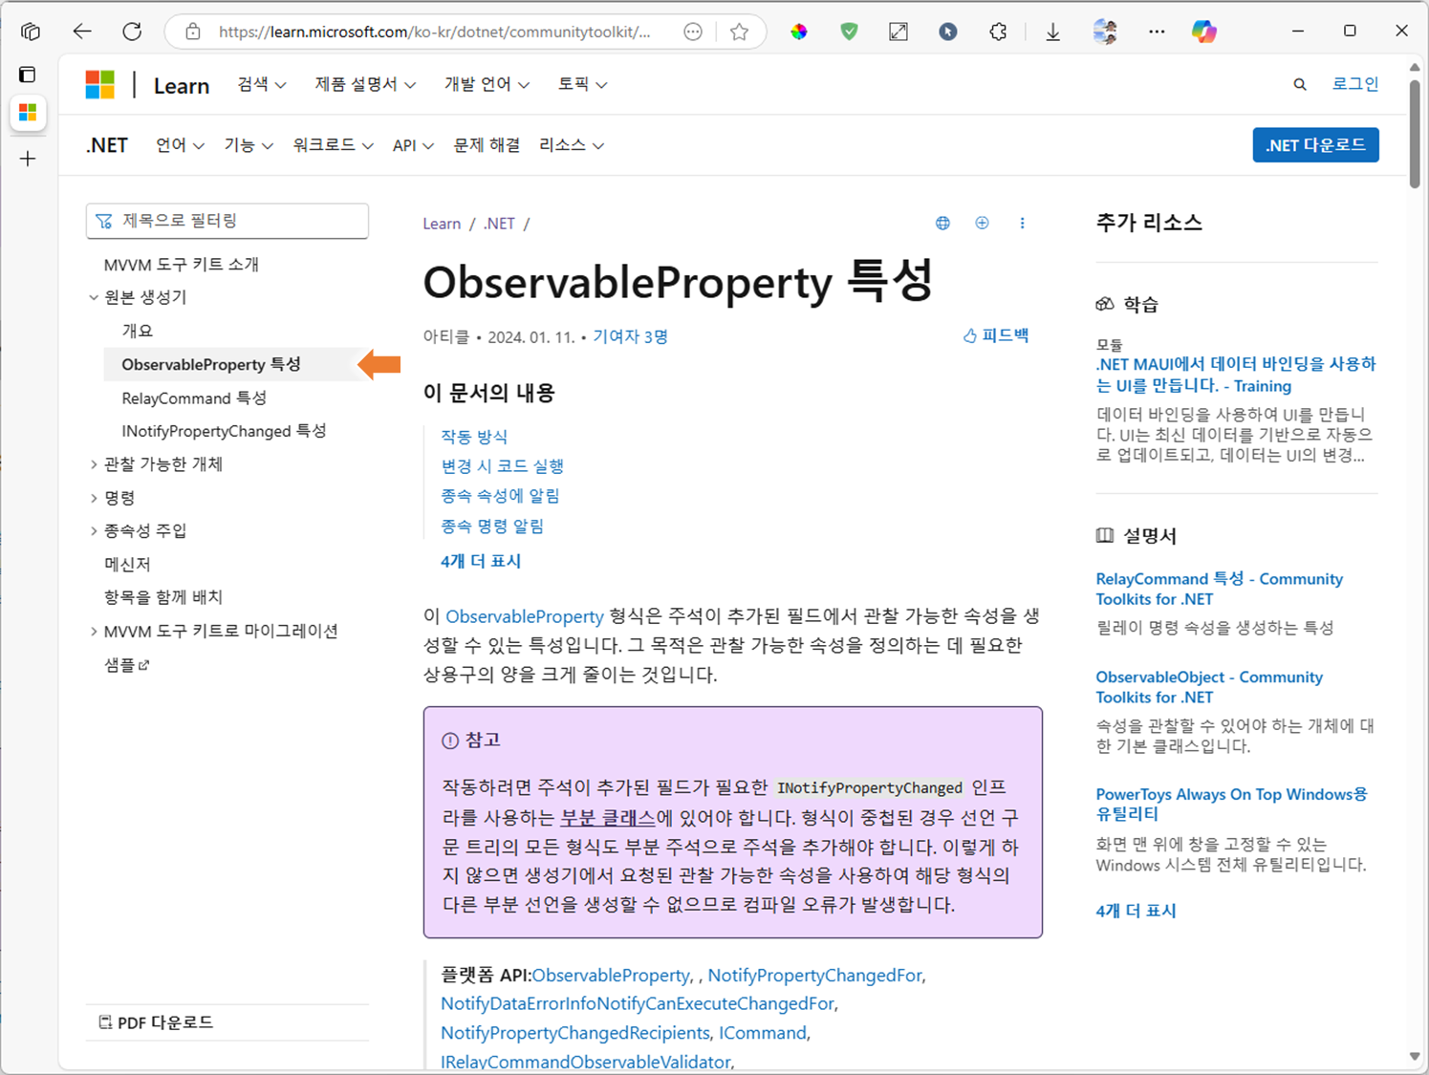Click the vertical tabs pane icon
The height and width of the screenshot is (1075, 1429).
tap(28, 75)
